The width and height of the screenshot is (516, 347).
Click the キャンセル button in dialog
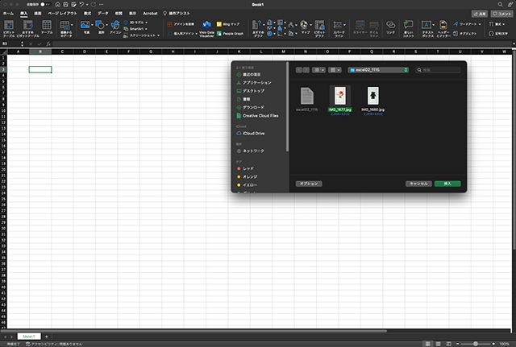pyautogui.click(x=418, y=184)
